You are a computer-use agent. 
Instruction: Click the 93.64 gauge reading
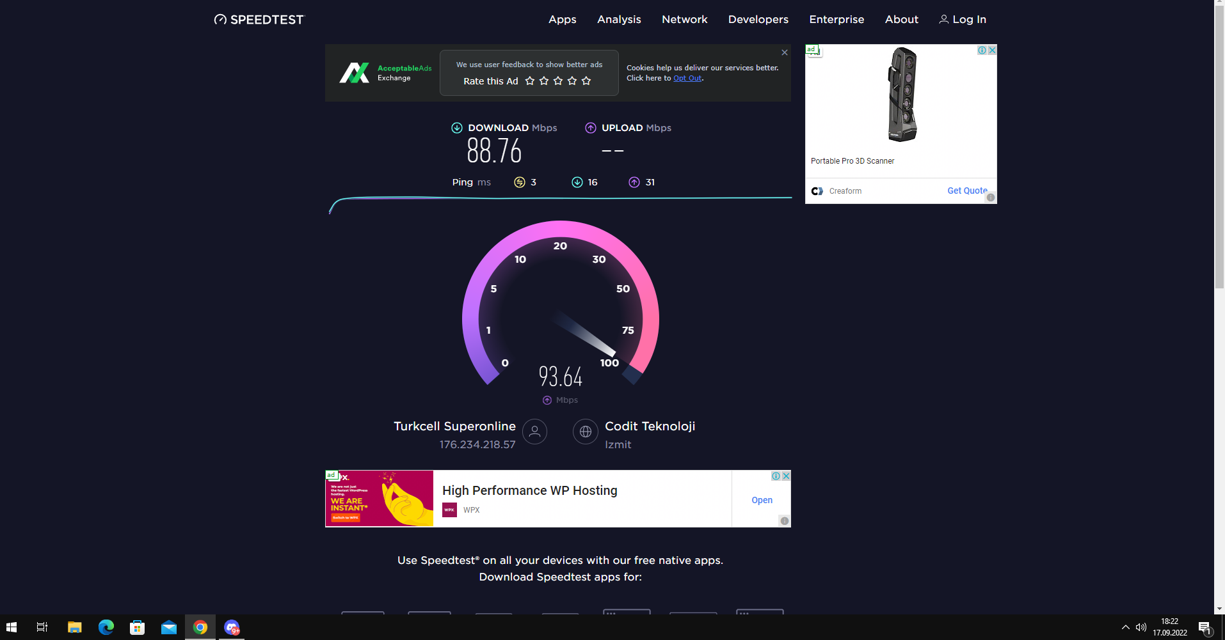(561, 377)
